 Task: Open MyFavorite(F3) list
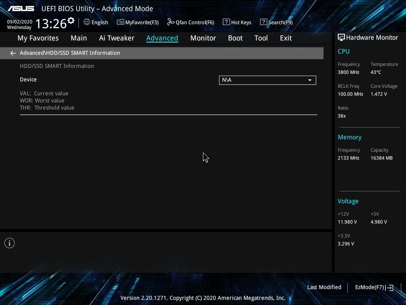[x=138, y=22]
